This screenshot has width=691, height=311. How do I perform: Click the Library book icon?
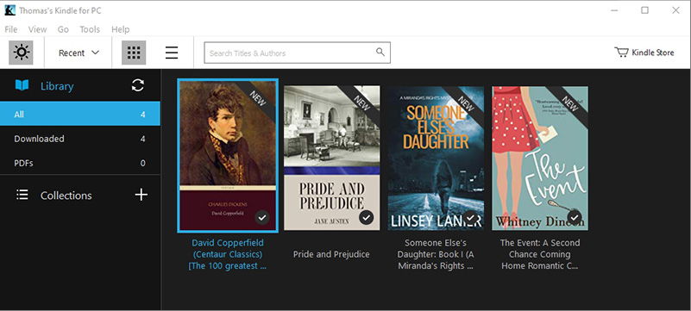[22, 85]
